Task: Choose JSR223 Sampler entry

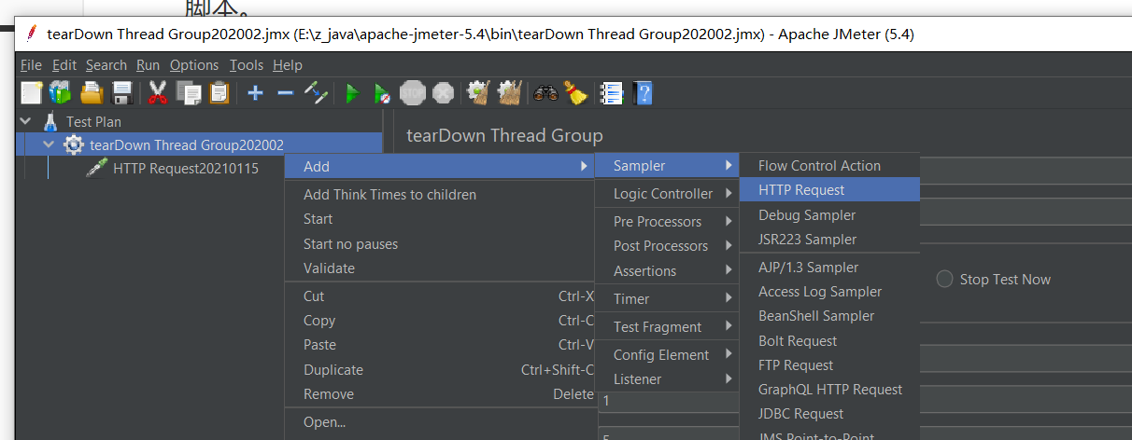Action: 829,239
